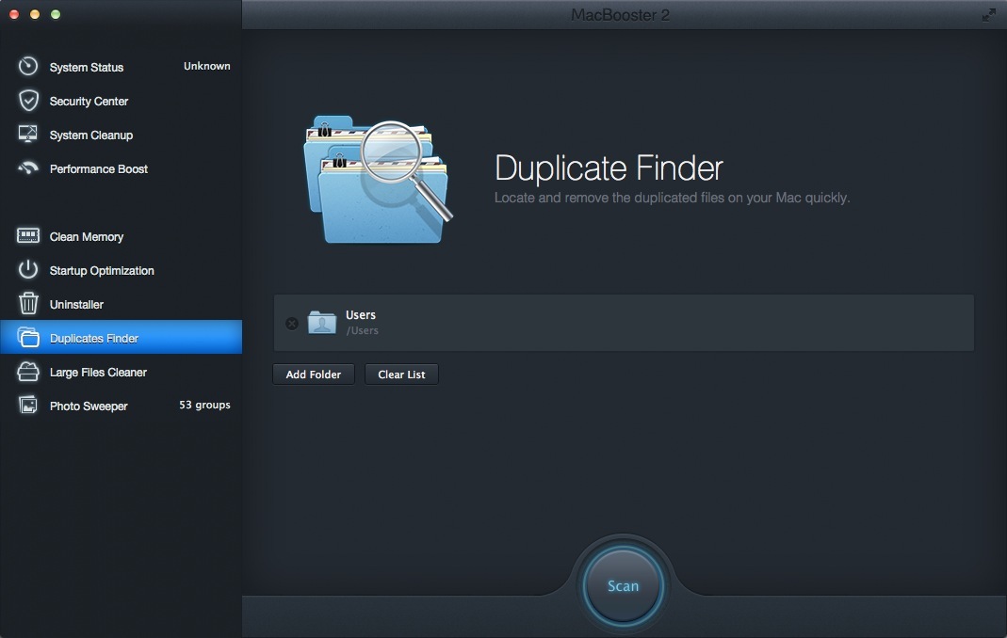Open Photo Sweeper

pyautogui.click(x=121, y=406)
